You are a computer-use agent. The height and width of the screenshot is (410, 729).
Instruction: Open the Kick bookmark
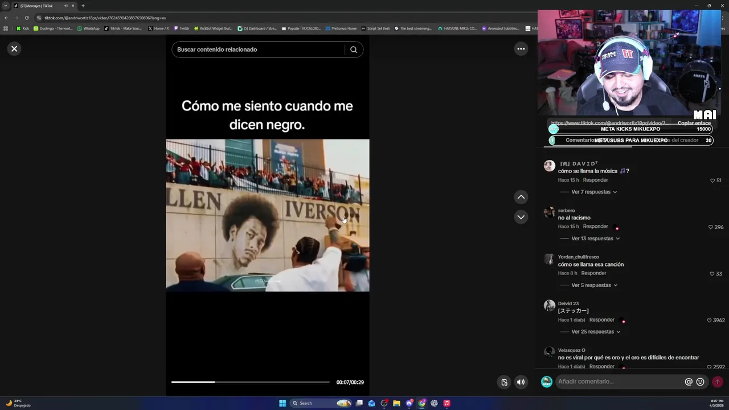(x=23, y=28)
